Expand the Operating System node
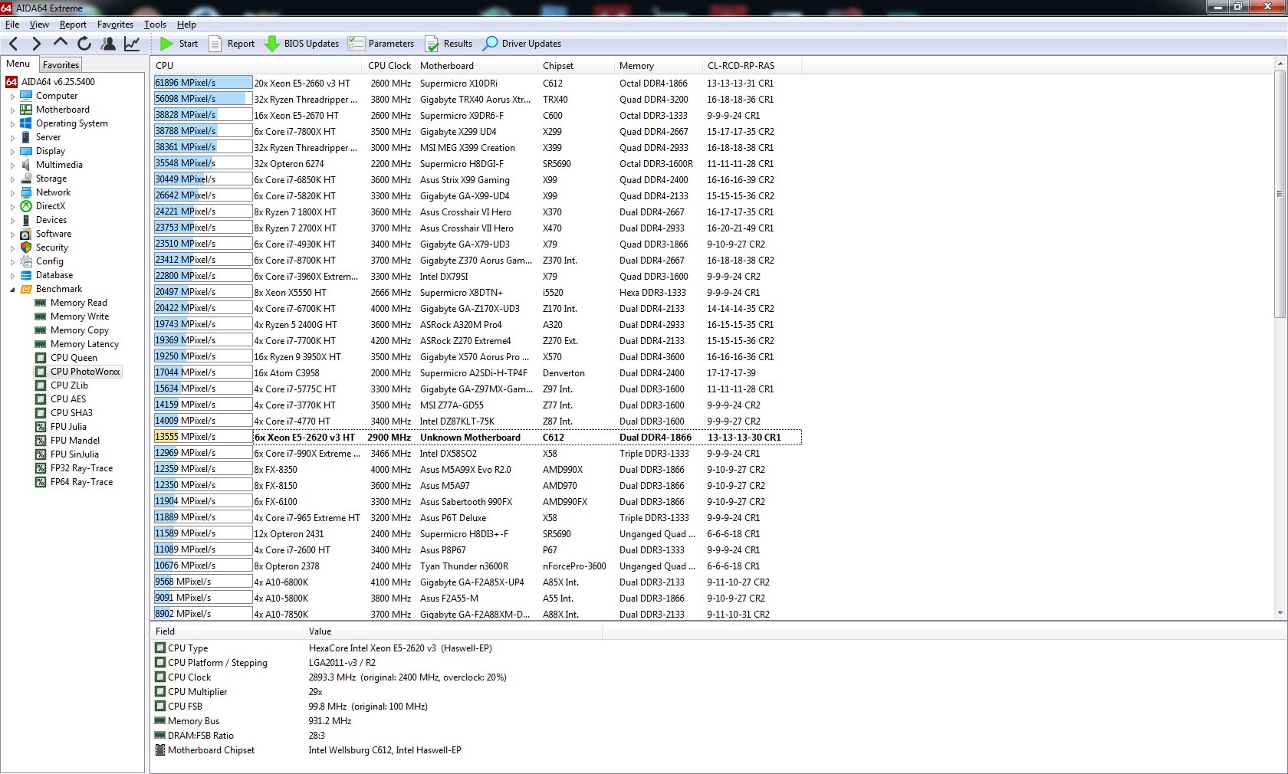Viewport: 1288px width, 774px height. (12, 124)
